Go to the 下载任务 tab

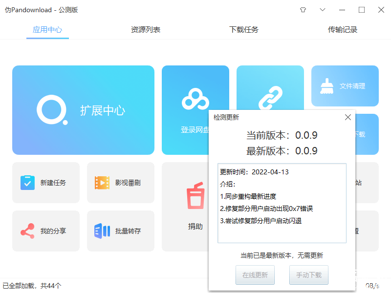(x=244, y=30)
